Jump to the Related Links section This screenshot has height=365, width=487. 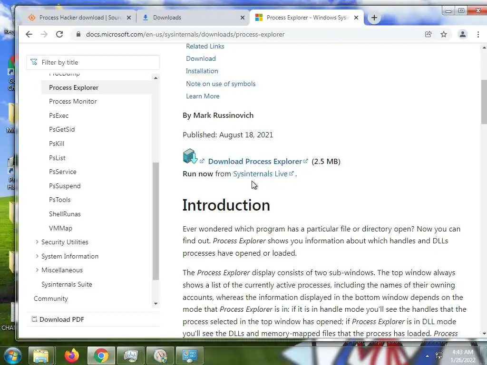coord(205,46)
